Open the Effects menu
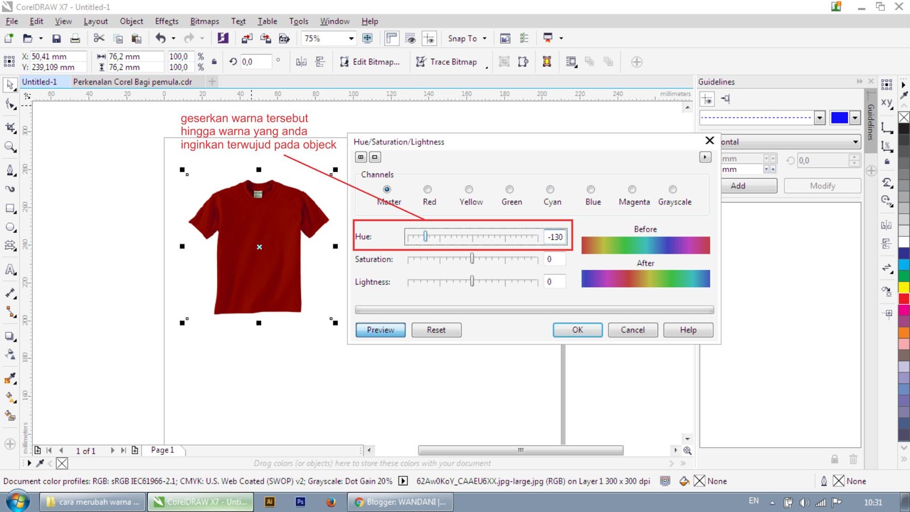Screen dimensions: 910x512 [x=167, y=21]
